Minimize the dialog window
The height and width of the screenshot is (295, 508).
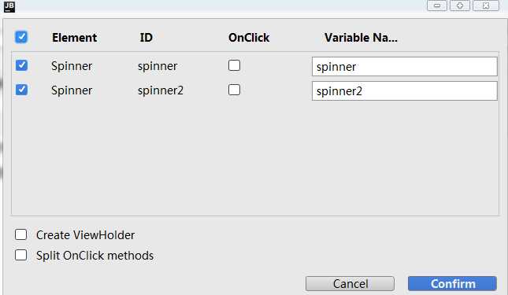(x=437, y=6)
